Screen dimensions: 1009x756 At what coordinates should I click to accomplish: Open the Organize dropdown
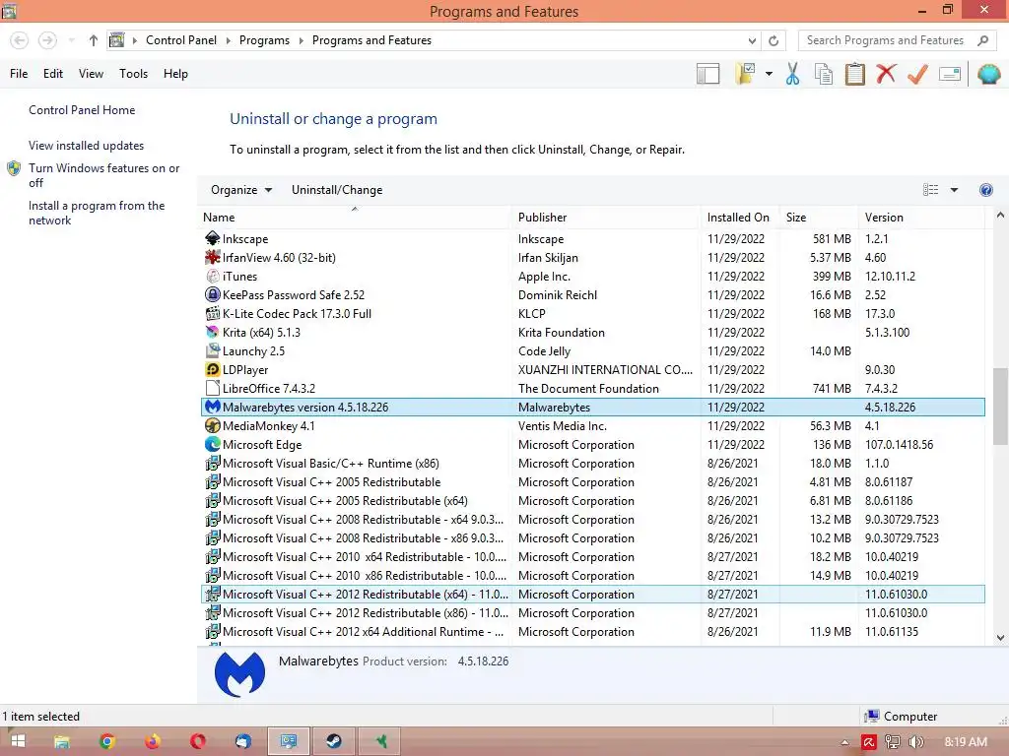(241, 190)
